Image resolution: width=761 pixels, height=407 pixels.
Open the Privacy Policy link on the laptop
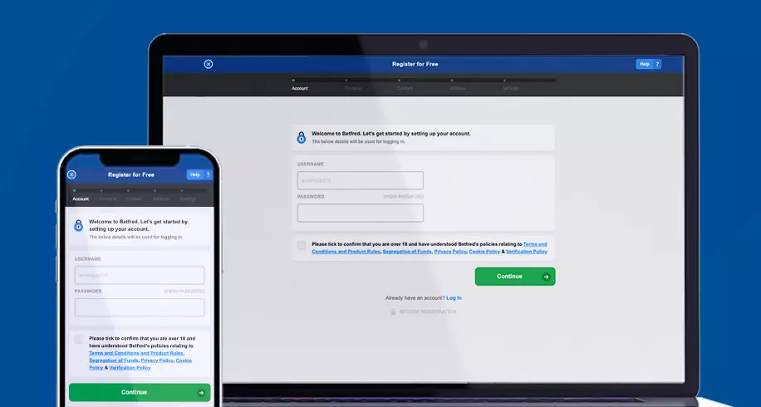tap(449, 251)
